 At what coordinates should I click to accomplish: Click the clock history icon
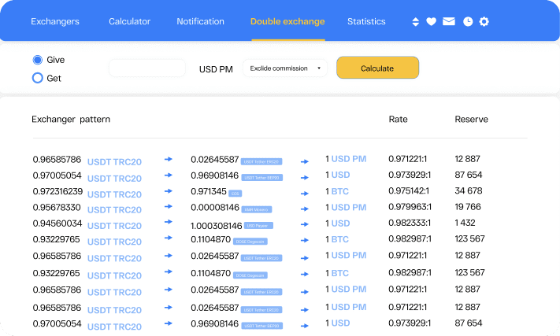click(x=468, y=22)
